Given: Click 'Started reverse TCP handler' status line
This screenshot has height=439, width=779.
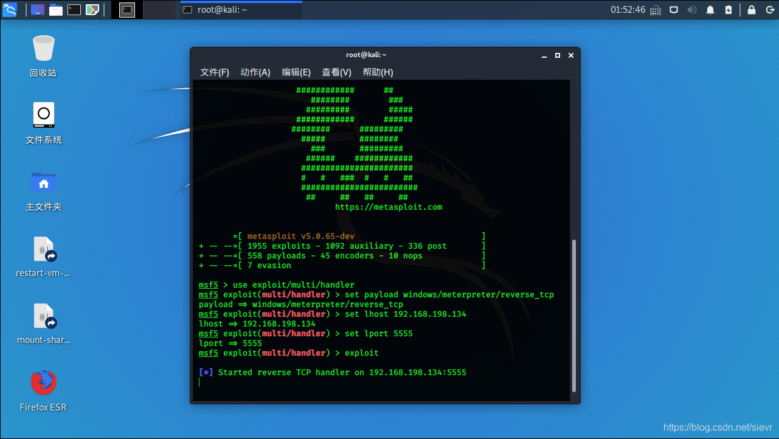Looking at the screenshot, I should 332,373.
